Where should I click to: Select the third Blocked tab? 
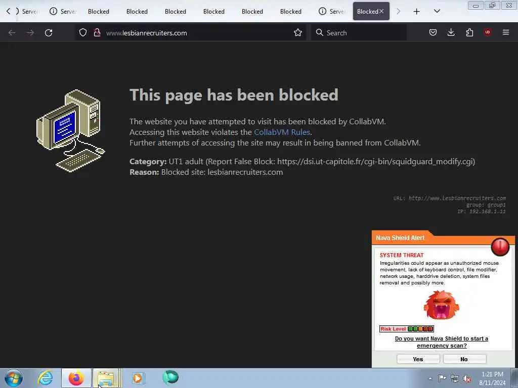tap(176, 12)
